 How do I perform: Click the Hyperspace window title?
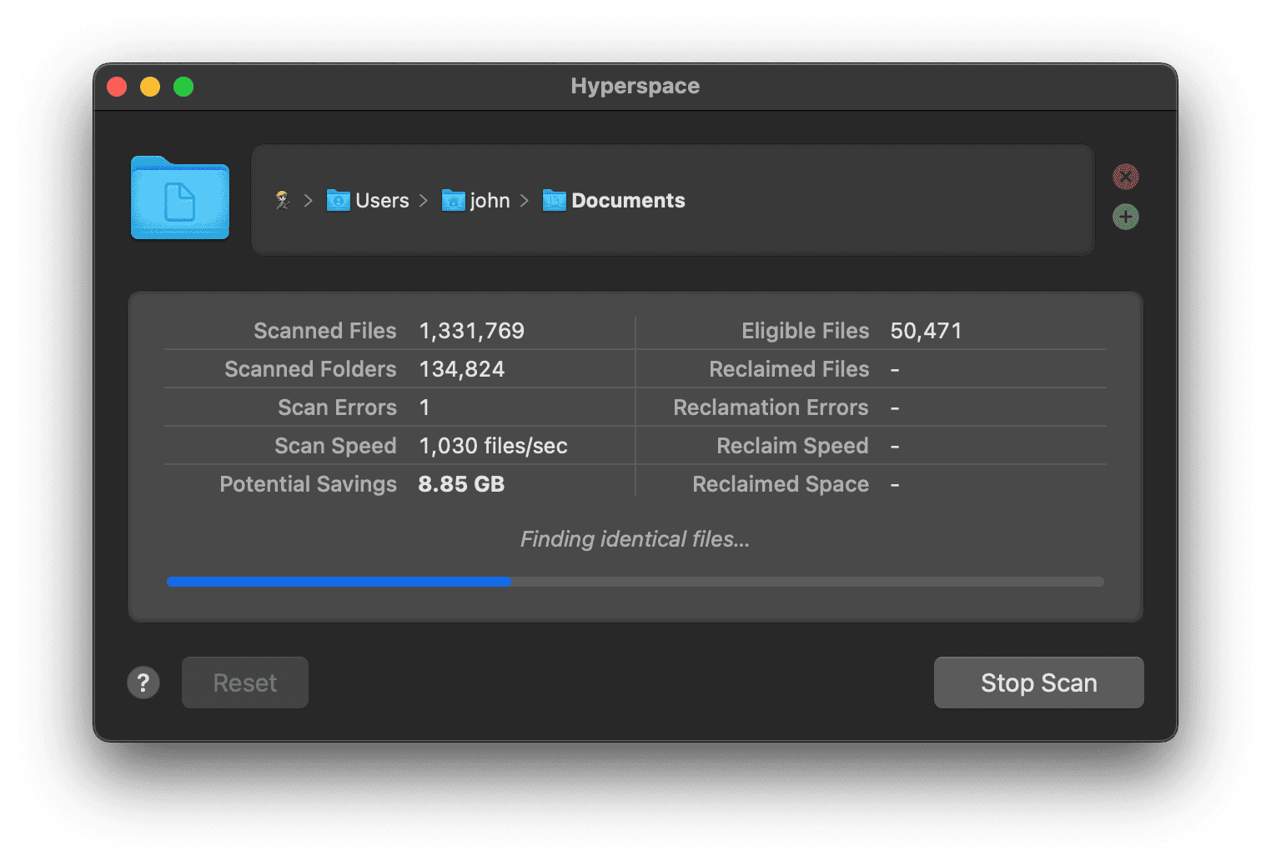coord(635,86)
